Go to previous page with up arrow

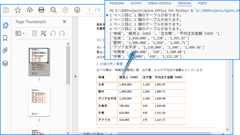click(65, 10)
